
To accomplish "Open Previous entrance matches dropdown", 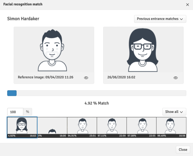I will 160,19.
